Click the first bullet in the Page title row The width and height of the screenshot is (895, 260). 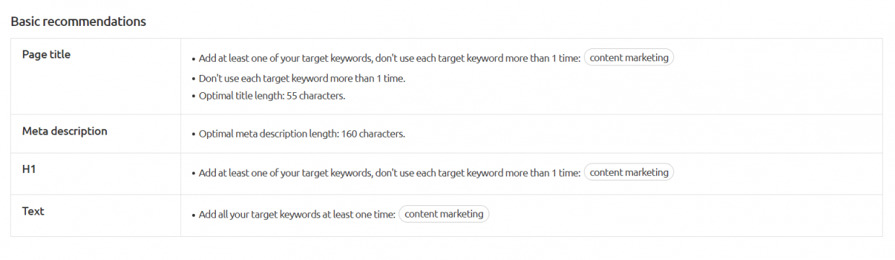coord(193,59)
